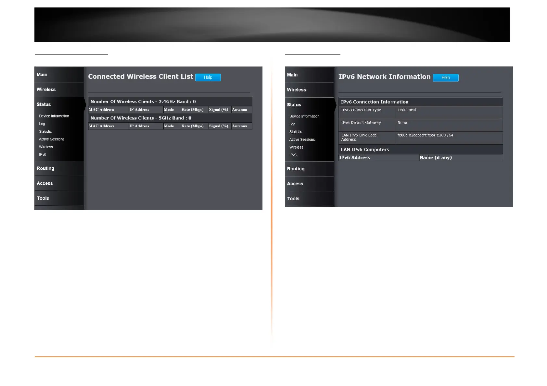Click IPv6 Connection Information section header
Viewport: 547px width, 386px height.
pyautogui.click(x=421, y=102)
